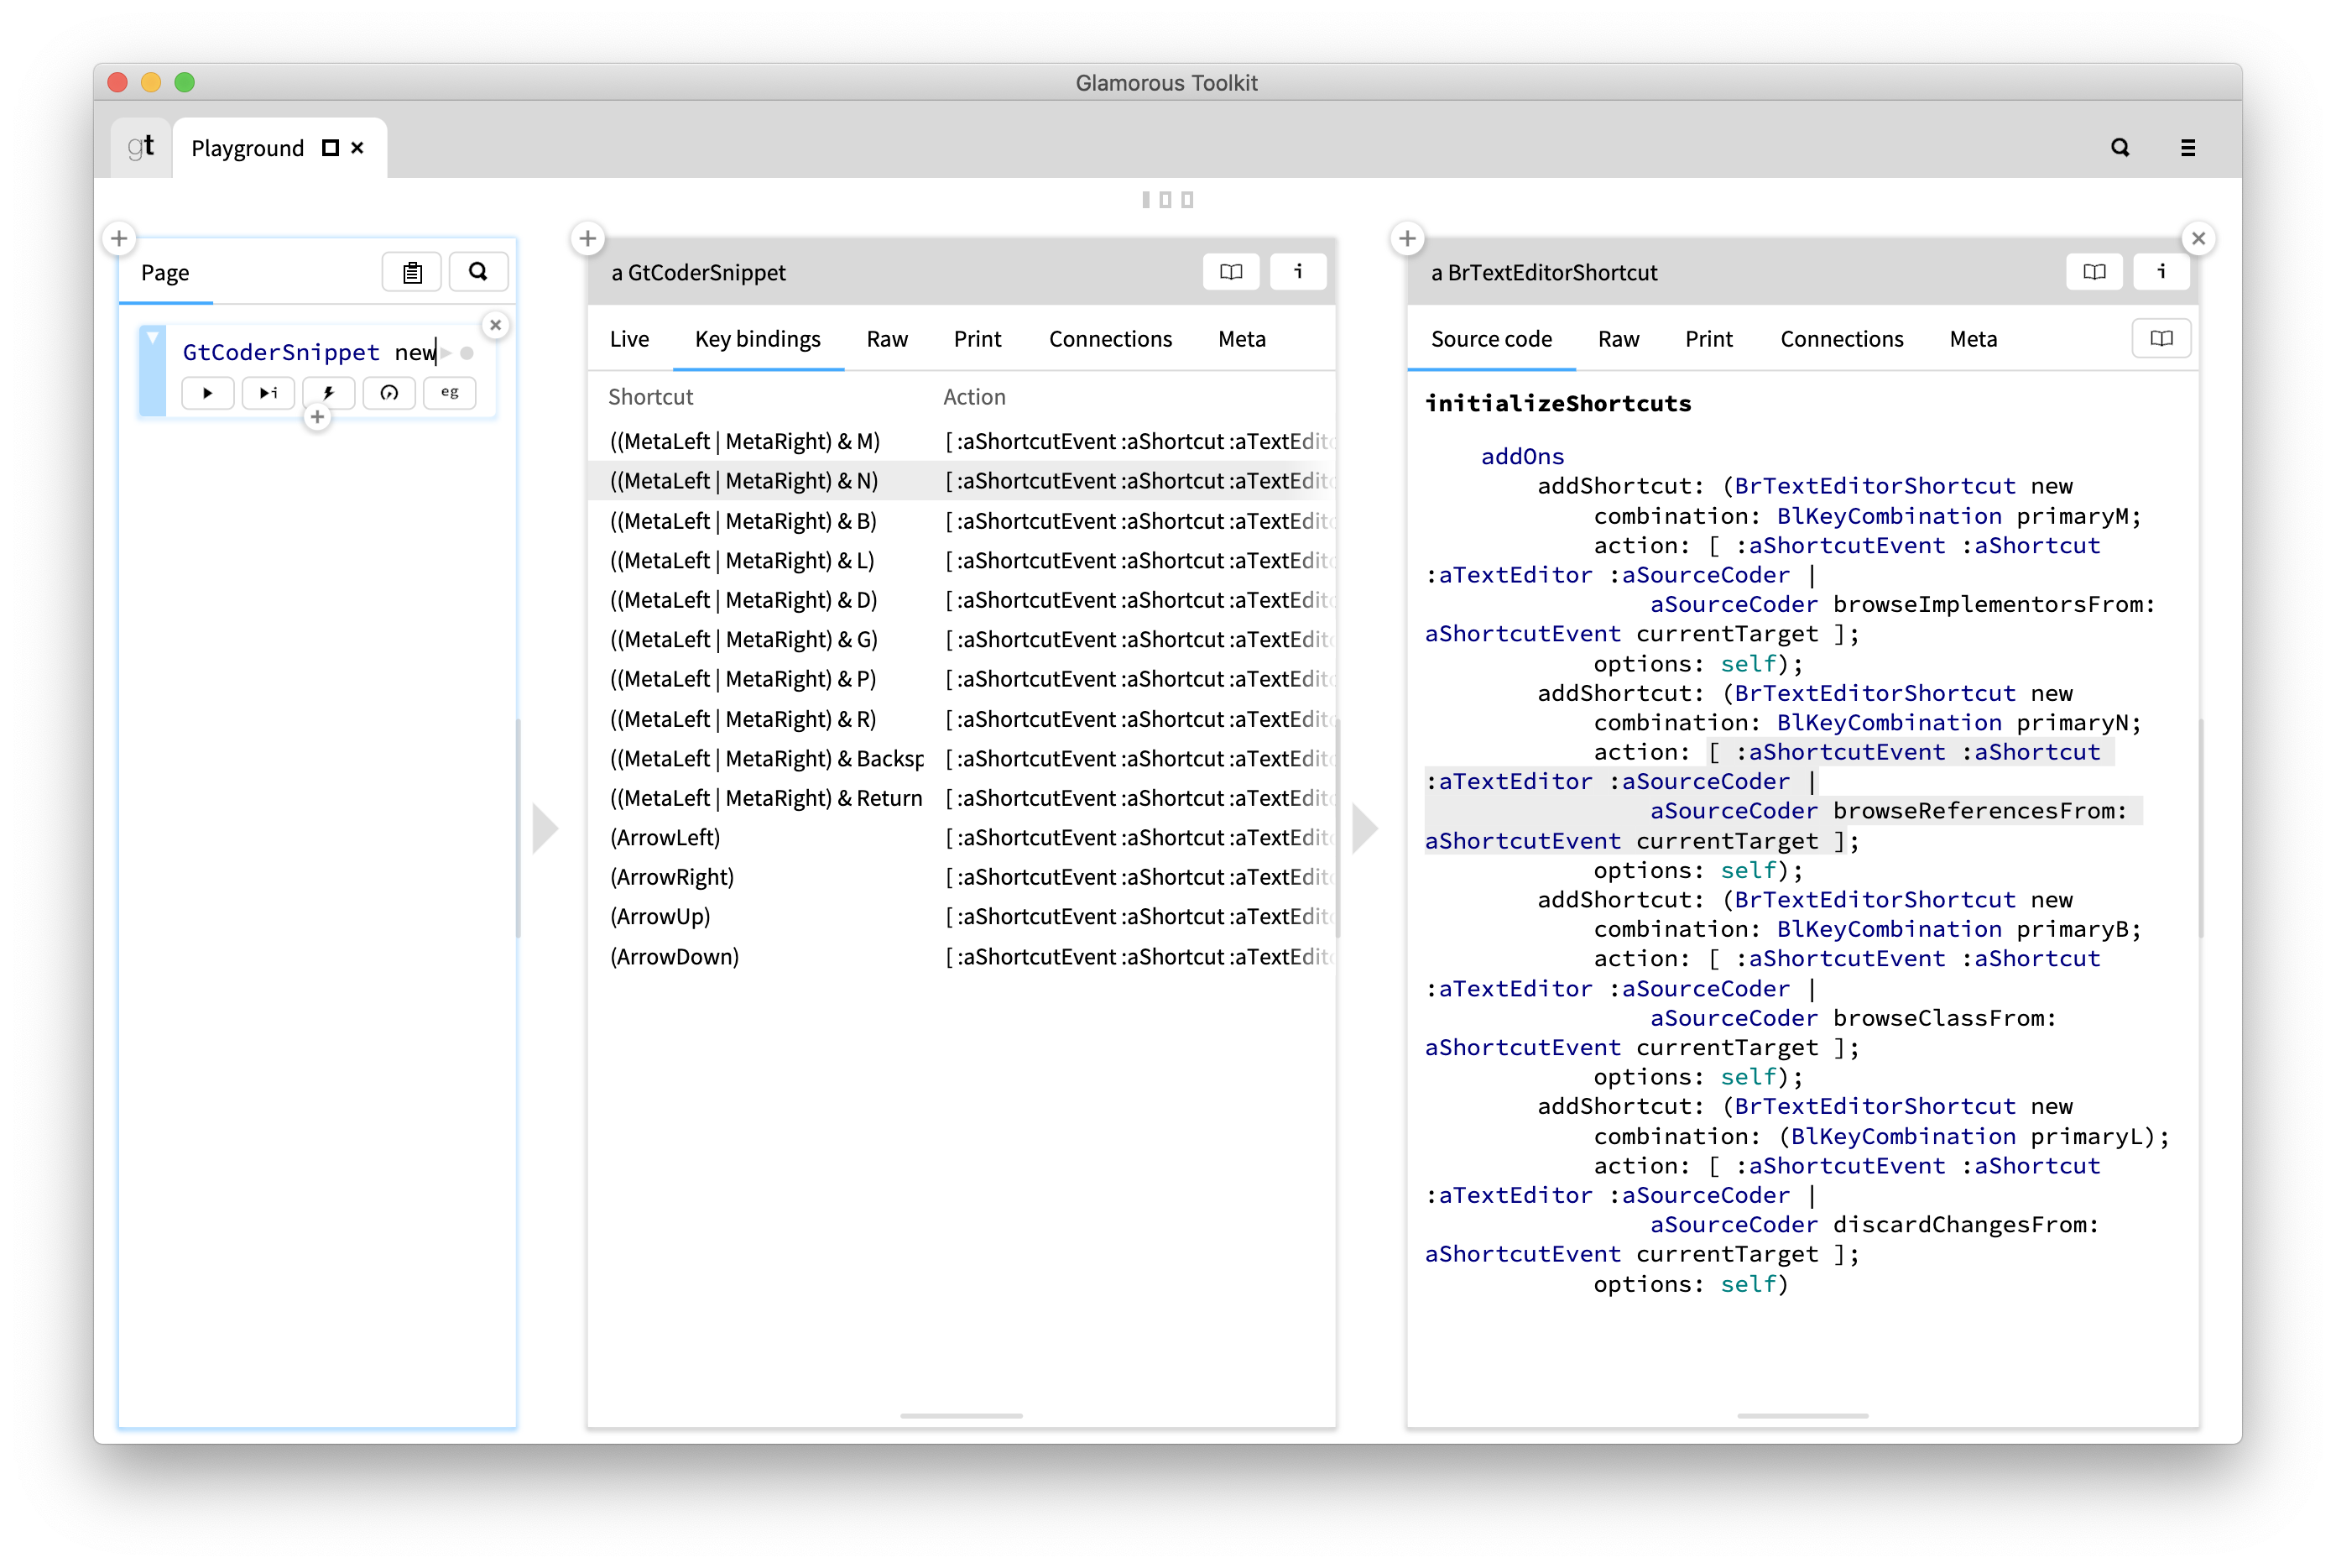Select shortcut row ending with & N)
This screenshot has width=2336, height=1568.
point(962,481)
